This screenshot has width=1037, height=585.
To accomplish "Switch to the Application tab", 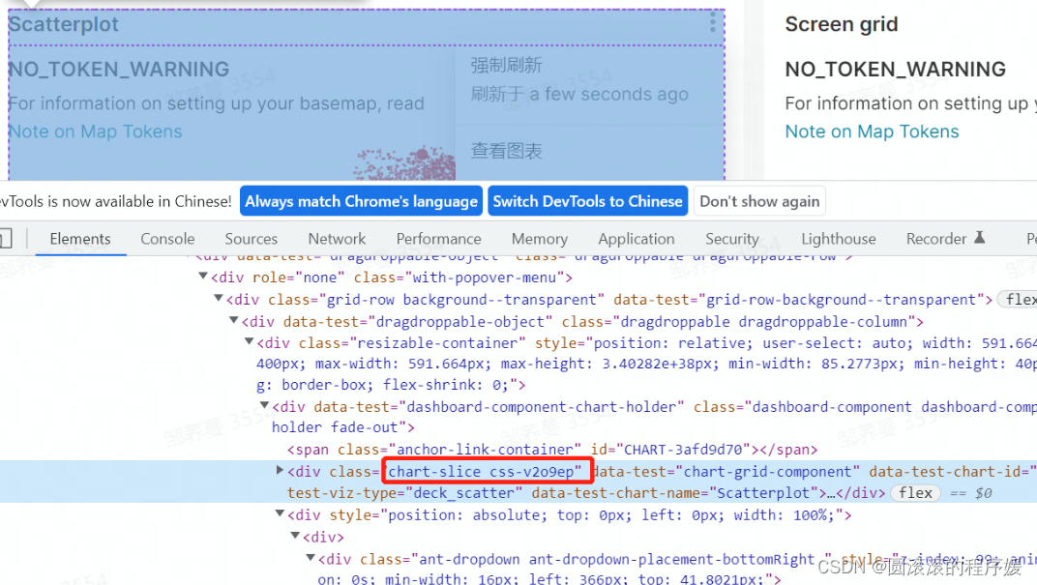I will coord(637,239).
